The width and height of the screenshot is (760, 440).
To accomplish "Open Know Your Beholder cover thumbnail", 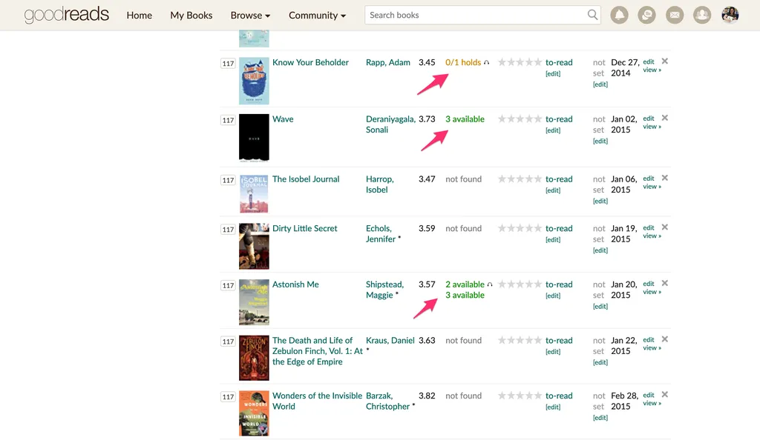I will pos(254,81).
